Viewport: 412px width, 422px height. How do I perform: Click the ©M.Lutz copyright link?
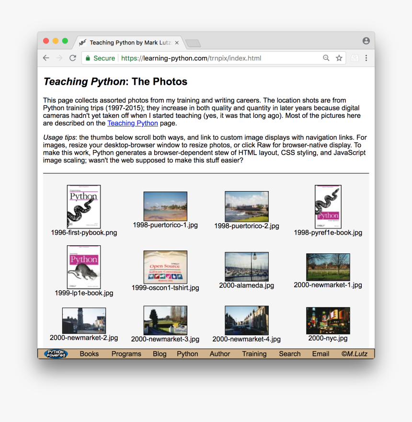coord(355,354)
